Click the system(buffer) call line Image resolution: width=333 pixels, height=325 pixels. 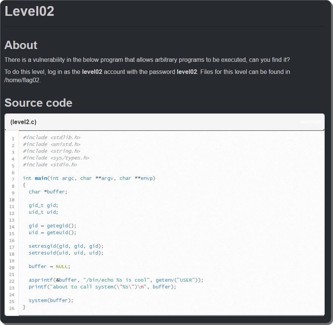pyautogui.click(x=51, y=300)
